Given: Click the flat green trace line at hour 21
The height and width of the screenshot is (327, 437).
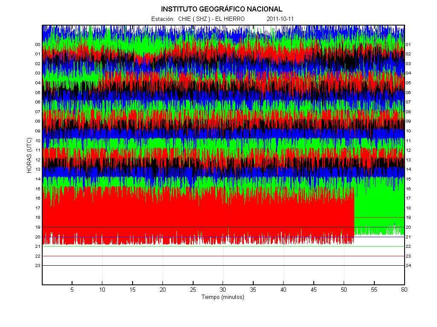Looking at the screenshot, I should point(223,246).
